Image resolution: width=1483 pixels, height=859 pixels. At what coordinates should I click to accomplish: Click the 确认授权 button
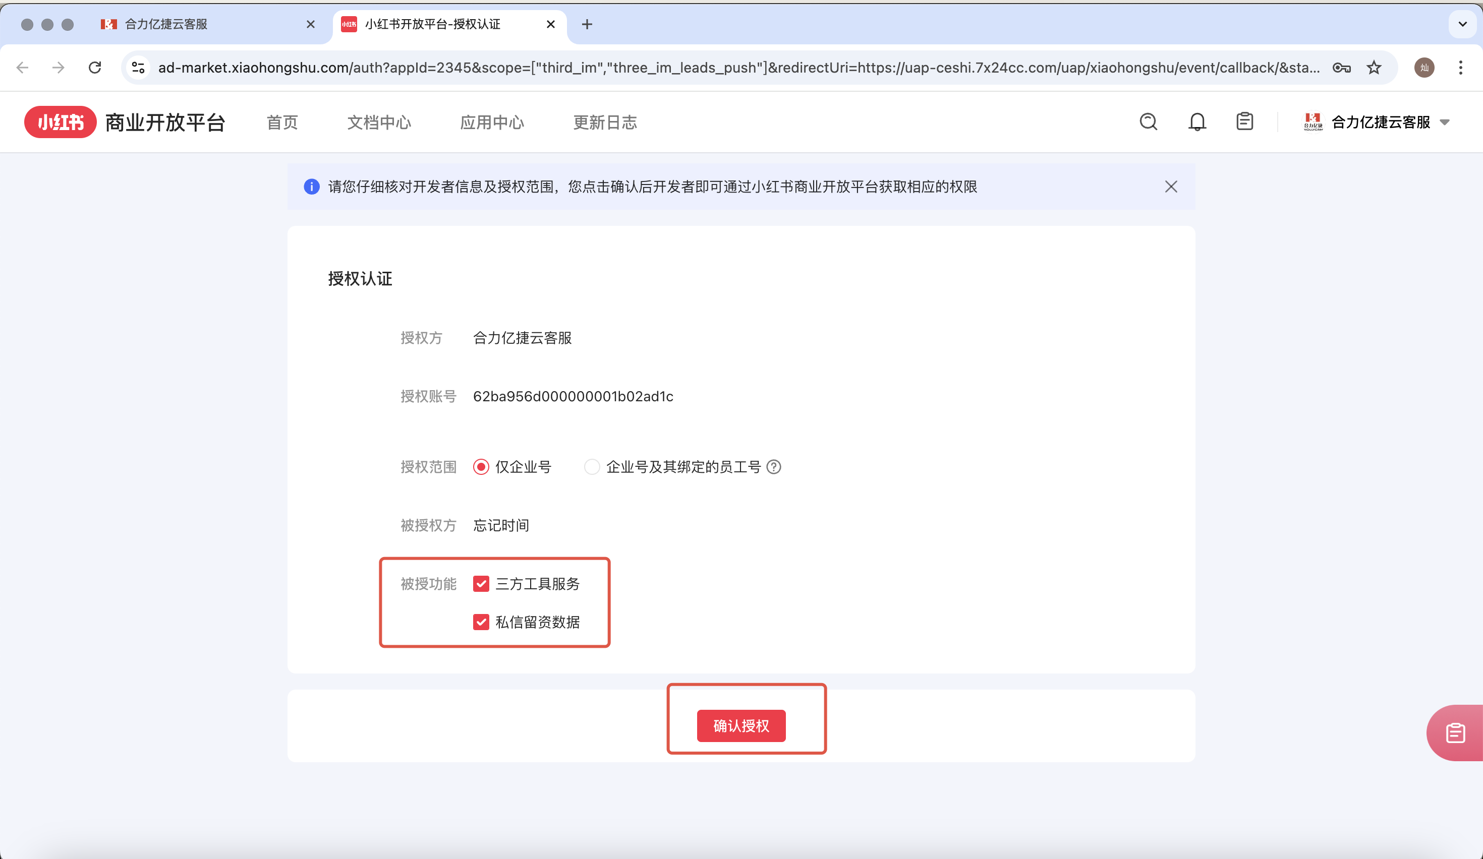pyautogui.click(x=741, y=725)
